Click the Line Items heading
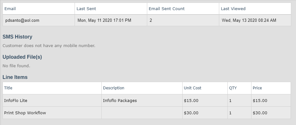 point(15,77)
